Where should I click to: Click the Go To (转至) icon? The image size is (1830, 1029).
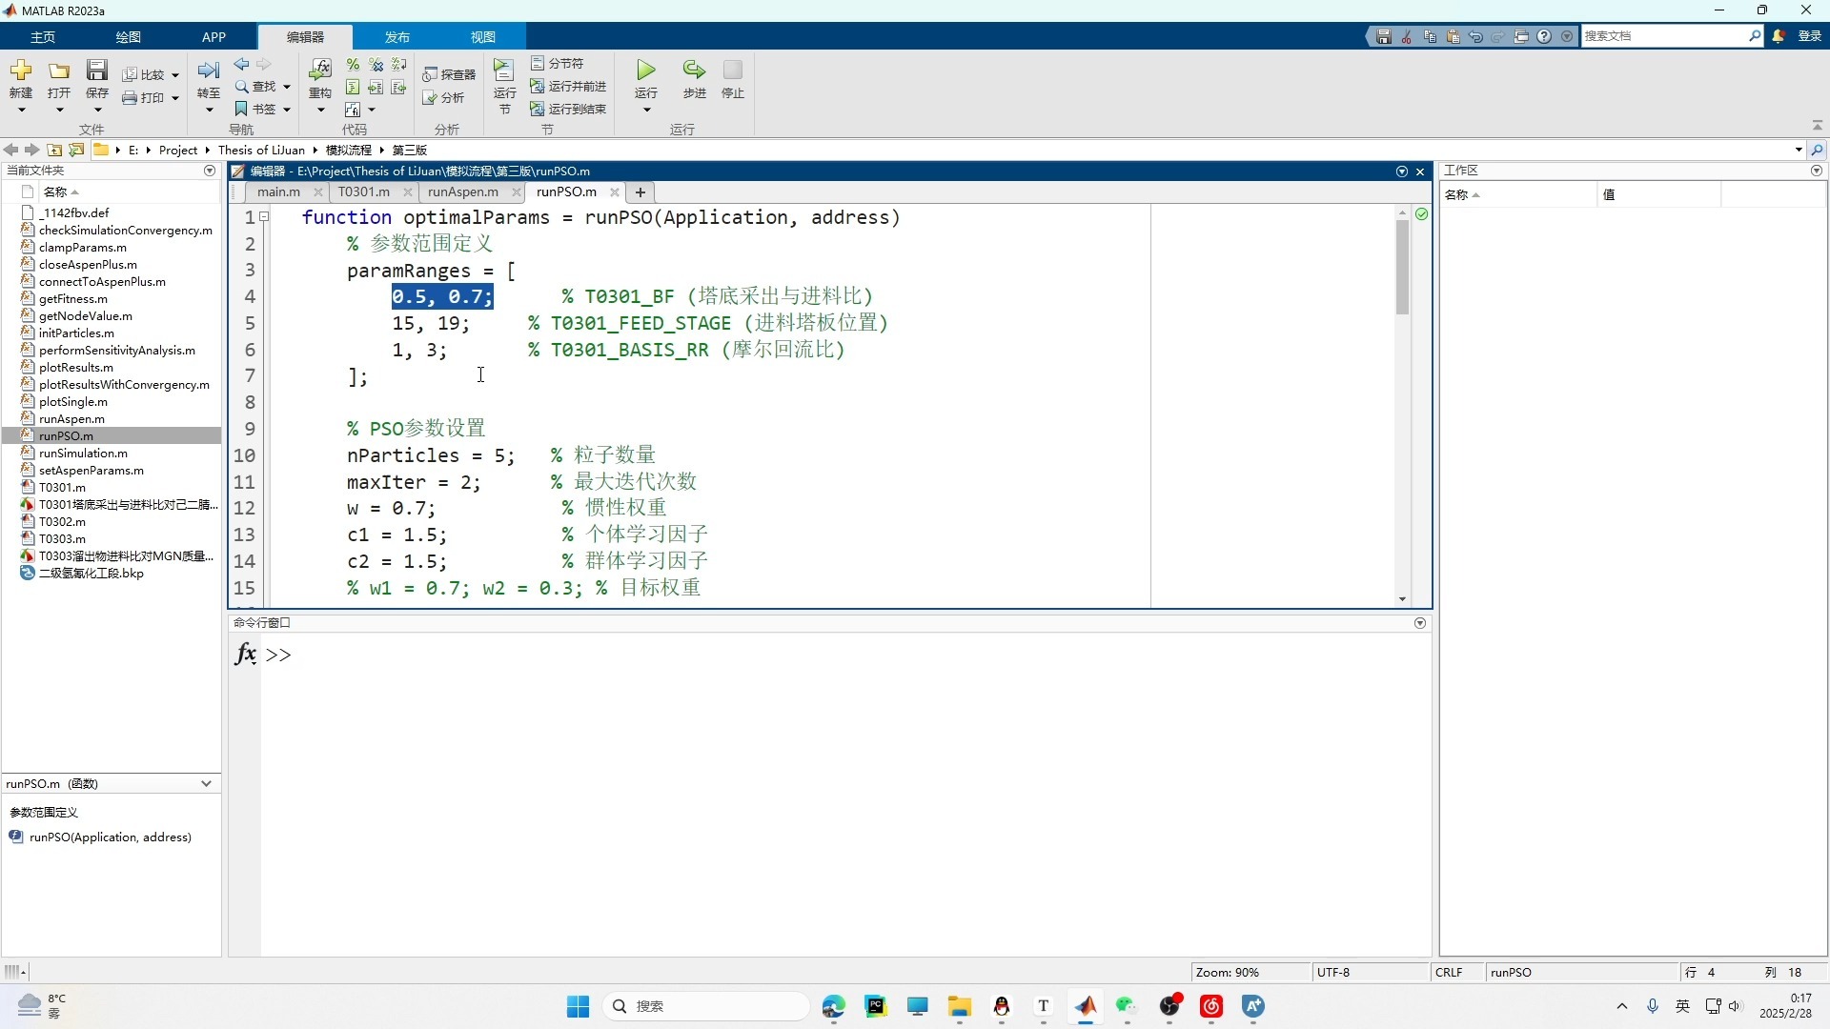[208, 71]
